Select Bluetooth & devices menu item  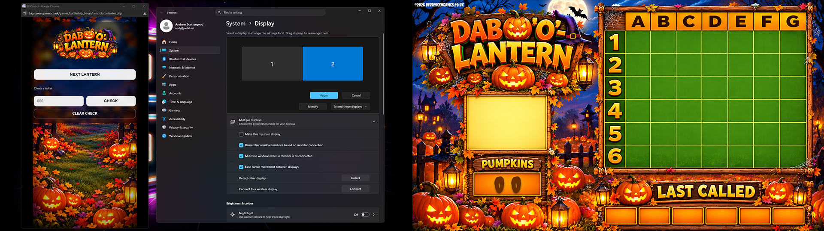coord(190,59)
